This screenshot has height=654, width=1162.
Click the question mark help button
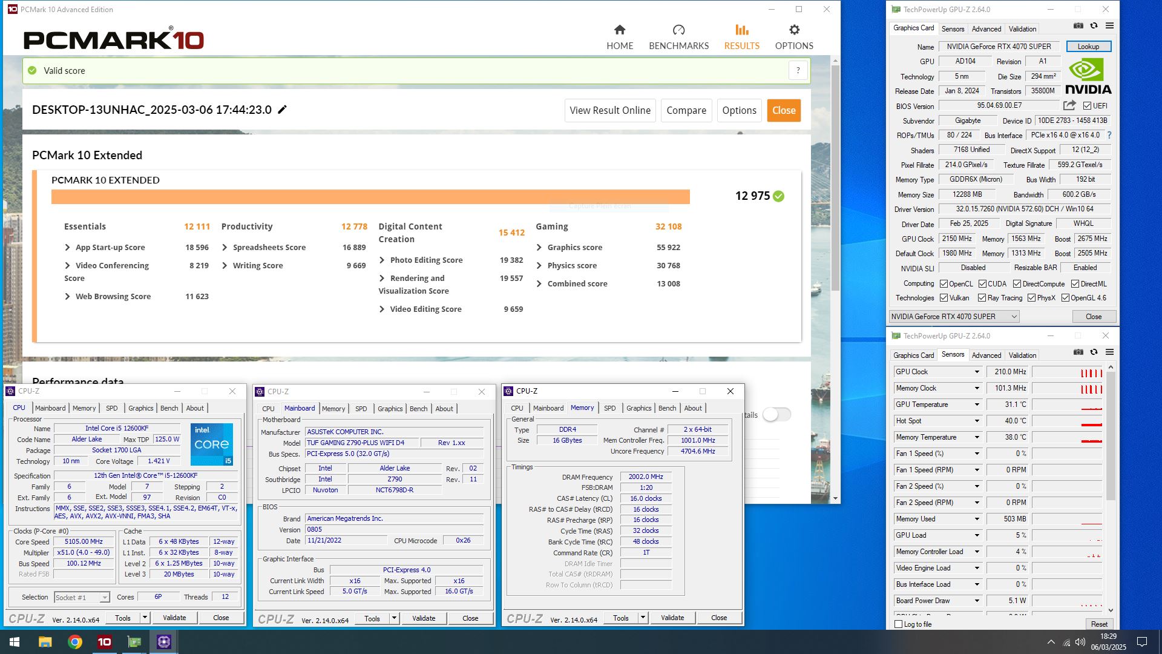798,70
